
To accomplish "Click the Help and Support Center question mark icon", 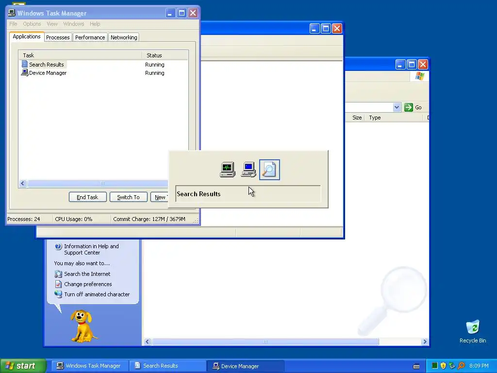I will point(58,246).
